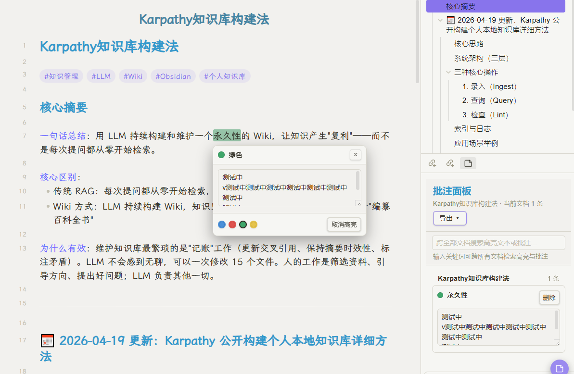
Task: Click the 2026-04-19 更新 outline entry
Action: 503,25
